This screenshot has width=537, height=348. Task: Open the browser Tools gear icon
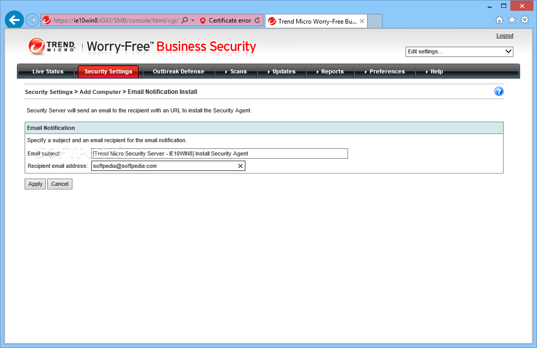click(525, 20)
